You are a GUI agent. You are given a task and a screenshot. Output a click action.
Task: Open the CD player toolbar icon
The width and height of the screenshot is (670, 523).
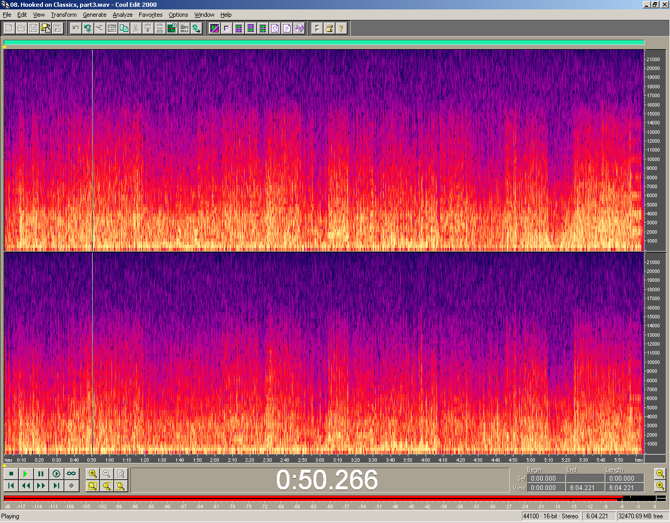click(x=299, y=28)
